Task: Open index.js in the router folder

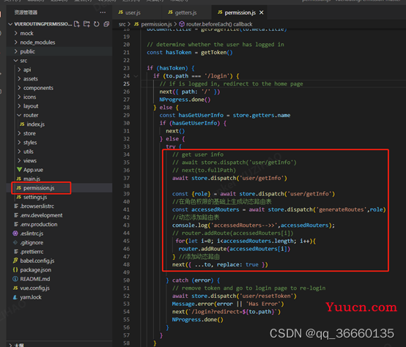Action: (x=35, y=124)
